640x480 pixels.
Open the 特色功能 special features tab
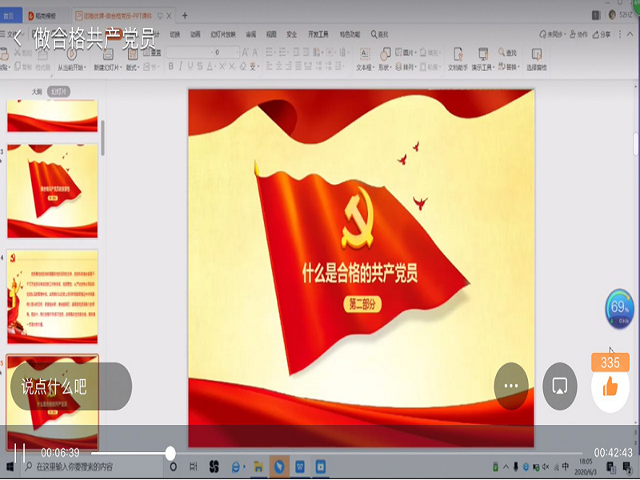tap(350, 34)
